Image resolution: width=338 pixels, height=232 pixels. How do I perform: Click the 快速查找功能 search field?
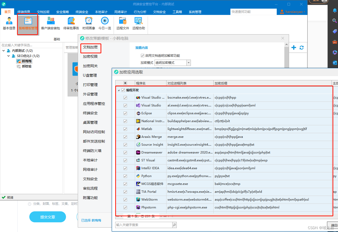click(x=253, y=12)
